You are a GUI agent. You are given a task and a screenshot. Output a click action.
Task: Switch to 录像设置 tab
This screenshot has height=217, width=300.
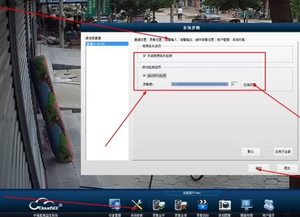(x=156, y=40)
